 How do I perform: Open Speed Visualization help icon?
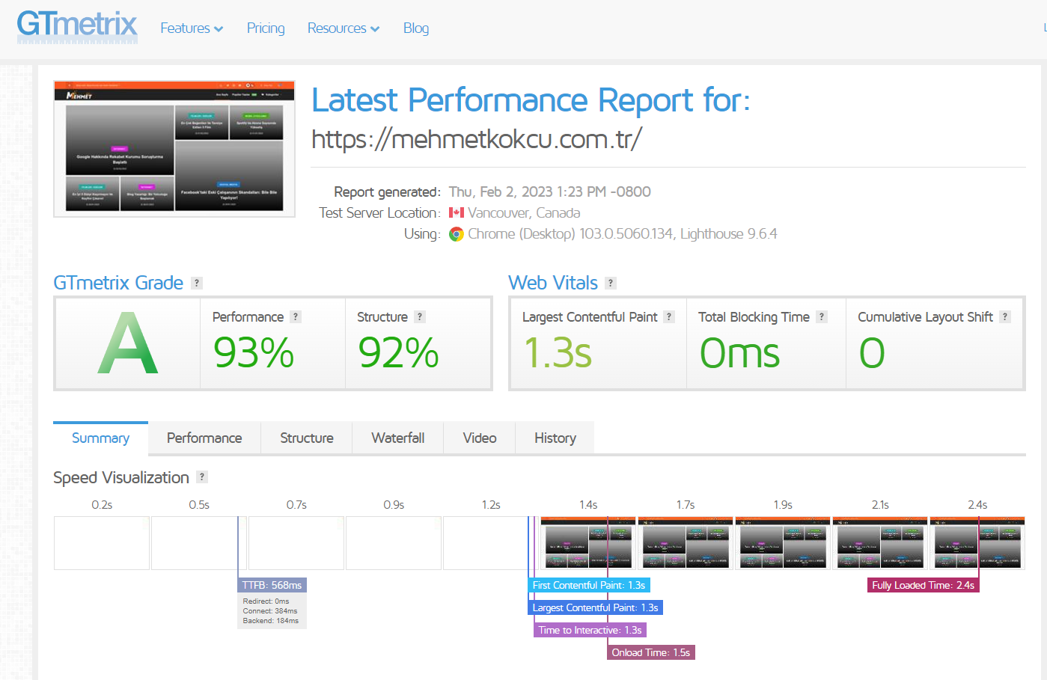coord(202,477)
